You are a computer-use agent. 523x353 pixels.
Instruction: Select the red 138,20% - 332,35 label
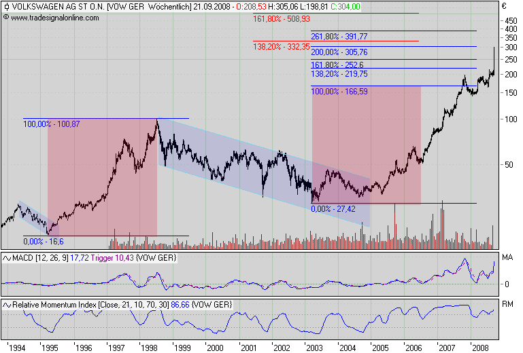coord(281,47)
